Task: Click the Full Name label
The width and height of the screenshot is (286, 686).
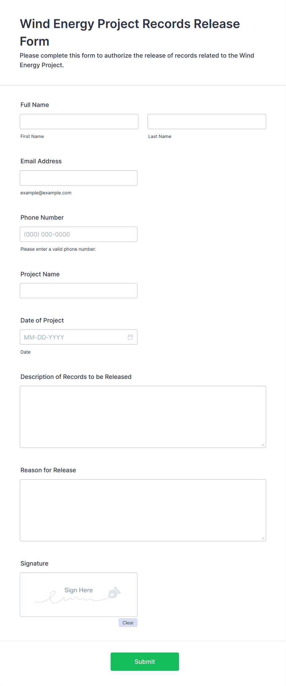Action: tap(35, 105)
